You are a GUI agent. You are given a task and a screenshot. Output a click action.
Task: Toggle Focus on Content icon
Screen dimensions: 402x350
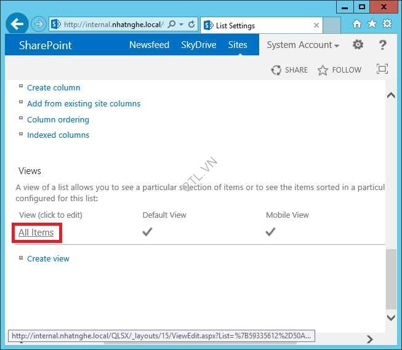[x=382, y=70]
